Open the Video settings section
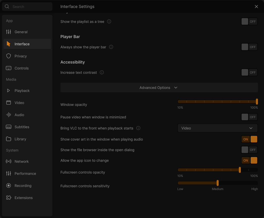This screenshot has width=264, height=218. (x=27, y=103)
